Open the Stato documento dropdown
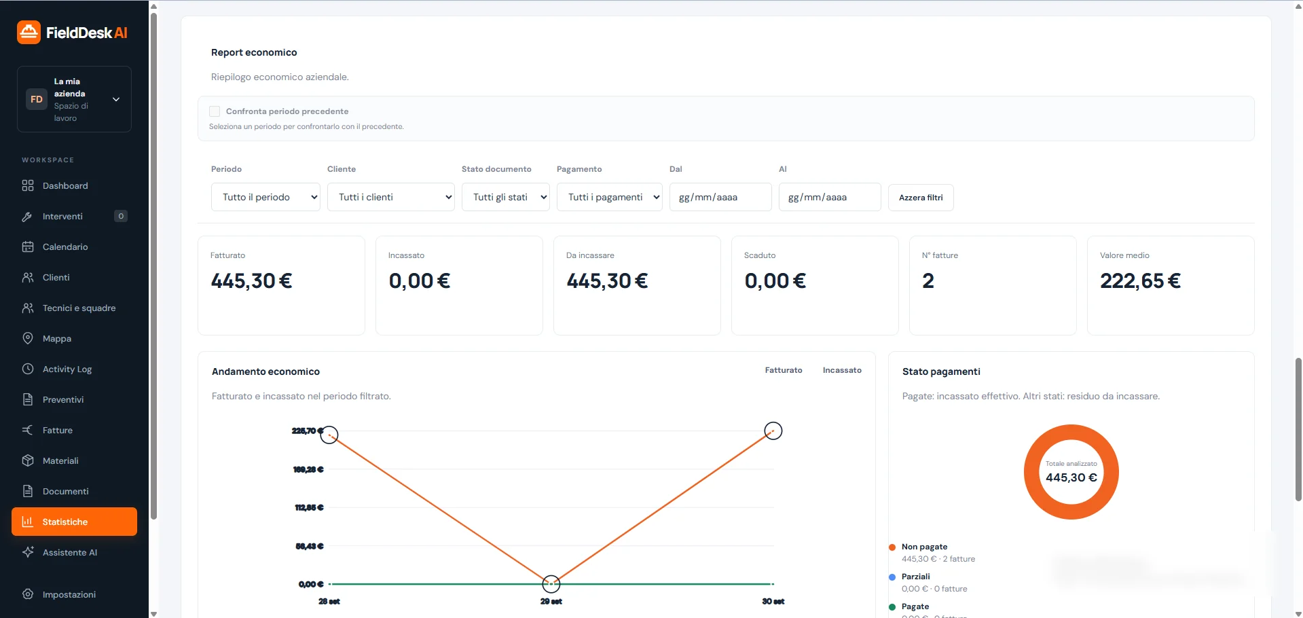The image size is (1303, 618). pyautogui.click(x=506, y=197)
